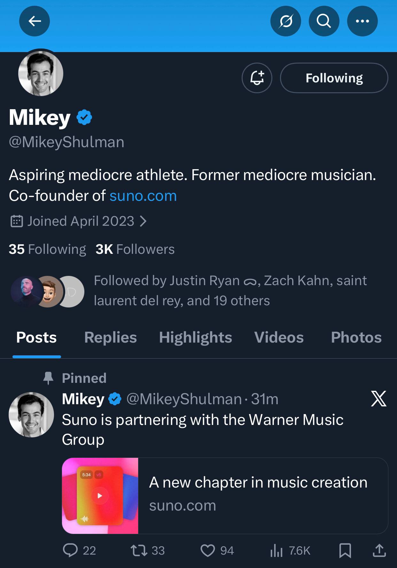
Task: Open the Videos tab
Action: 279,337
